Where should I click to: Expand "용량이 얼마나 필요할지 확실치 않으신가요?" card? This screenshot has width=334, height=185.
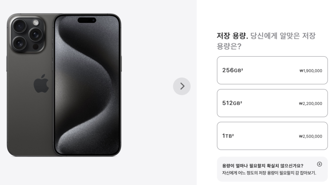(272, 169)
